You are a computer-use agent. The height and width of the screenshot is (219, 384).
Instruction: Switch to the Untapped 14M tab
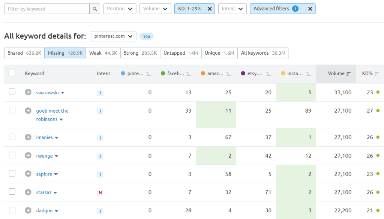[181, 53]
